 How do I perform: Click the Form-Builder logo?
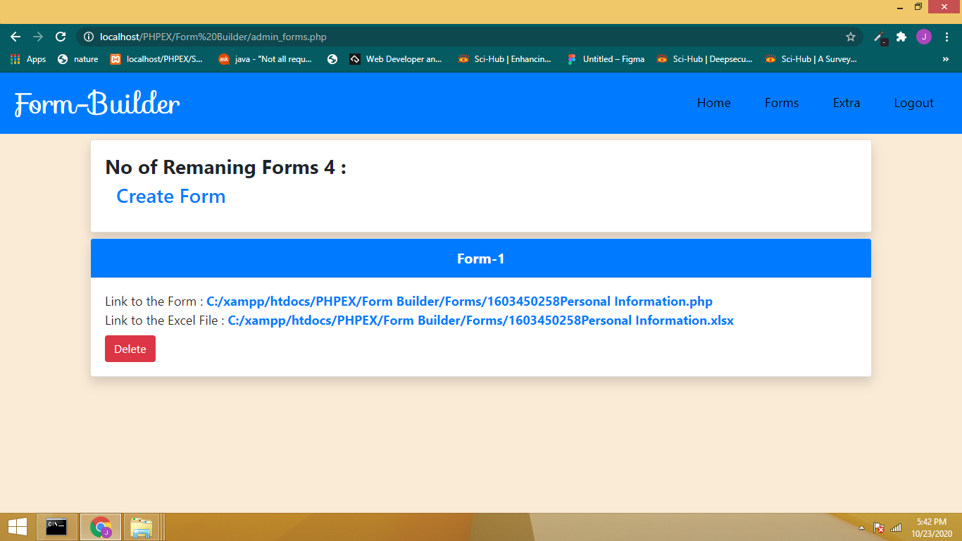tap(97, 104)
